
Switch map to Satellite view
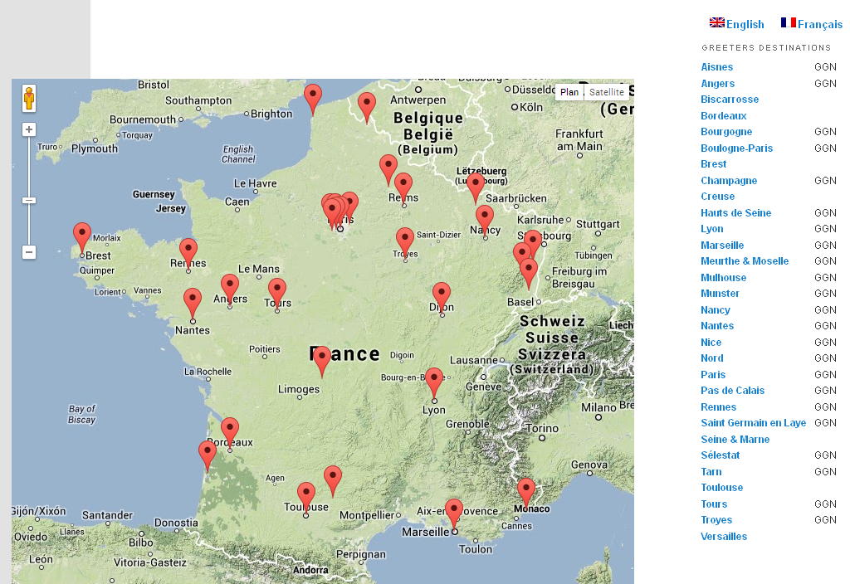[x=607, y=92]
